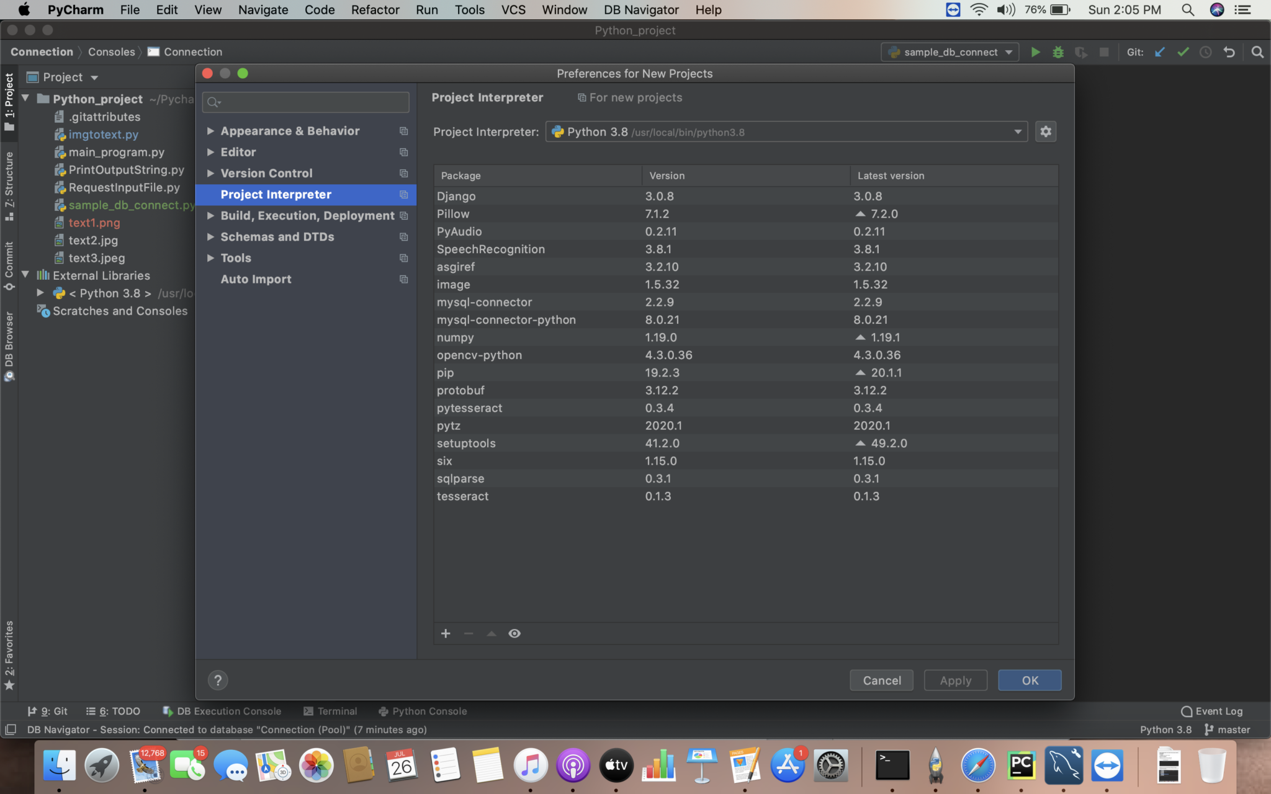Open the Python Console tab

pyautogui.click(x=423, y=711)
